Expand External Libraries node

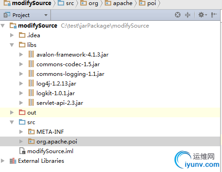click(2, 161)
